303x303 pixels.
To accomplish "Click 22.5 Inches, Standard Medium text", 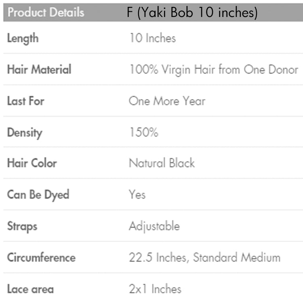I will (x=204, y=257).
